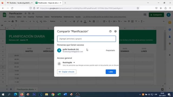Open Photoshop from the taskbar
The width and height of the screenshot is (173, 97).
tap(34, 94)
